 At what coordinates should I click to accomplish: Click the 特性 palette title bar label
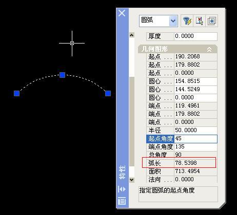click(122, 172)
